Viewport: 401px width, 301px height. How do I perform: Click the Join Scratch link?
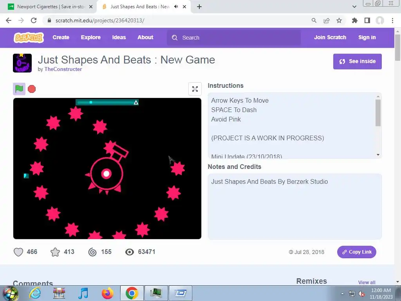tap(330, 37)
